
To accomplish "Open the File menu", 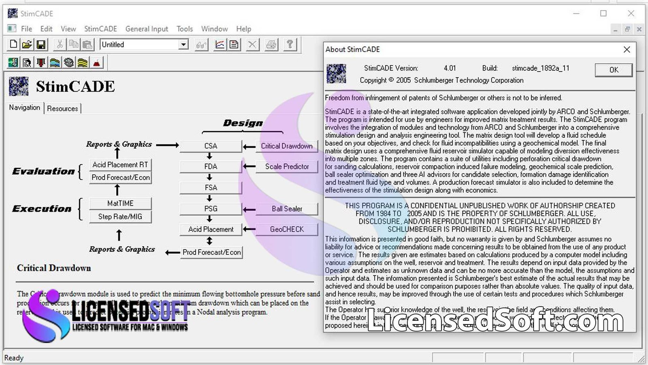I will click(x=26, y=29).
